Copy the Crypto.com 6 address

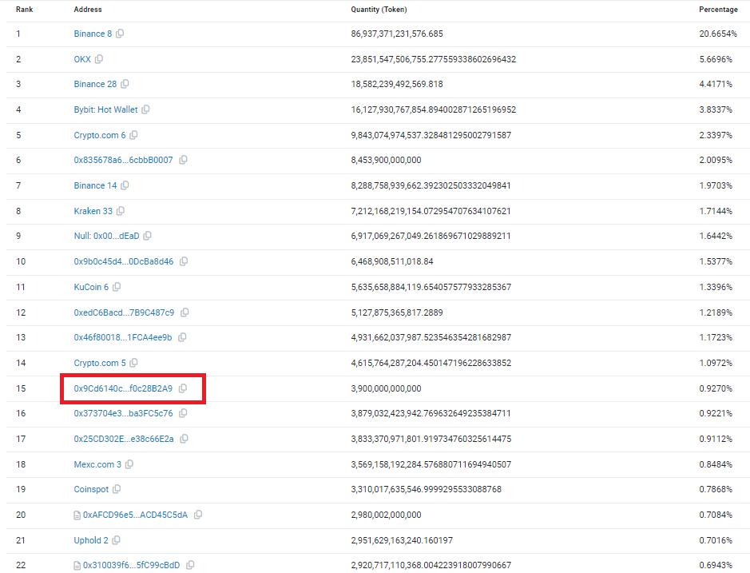coord(134,135)
